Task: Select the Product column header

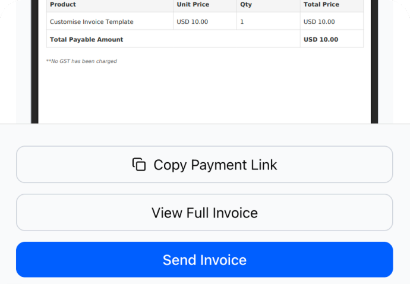Action: [63, 5]
